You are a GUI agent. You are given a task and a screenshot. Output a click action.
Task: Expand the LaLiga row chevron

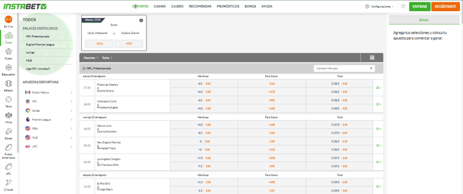click(71, 111)
